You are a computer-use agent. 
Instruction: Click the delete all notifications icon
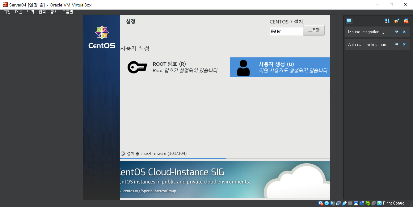pos(406,21)
